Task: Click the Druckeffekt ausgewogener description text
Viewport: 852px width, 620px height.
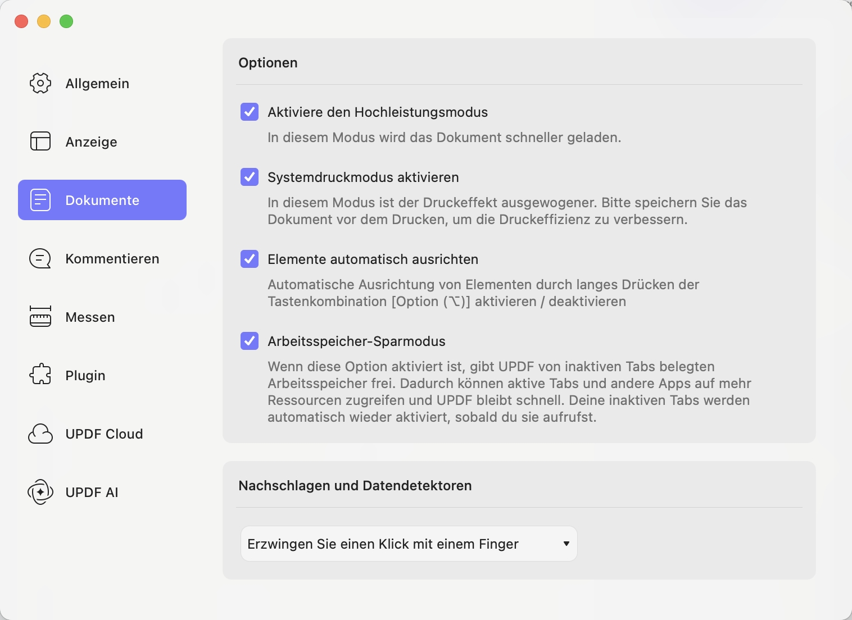Action: coord(507,211)
